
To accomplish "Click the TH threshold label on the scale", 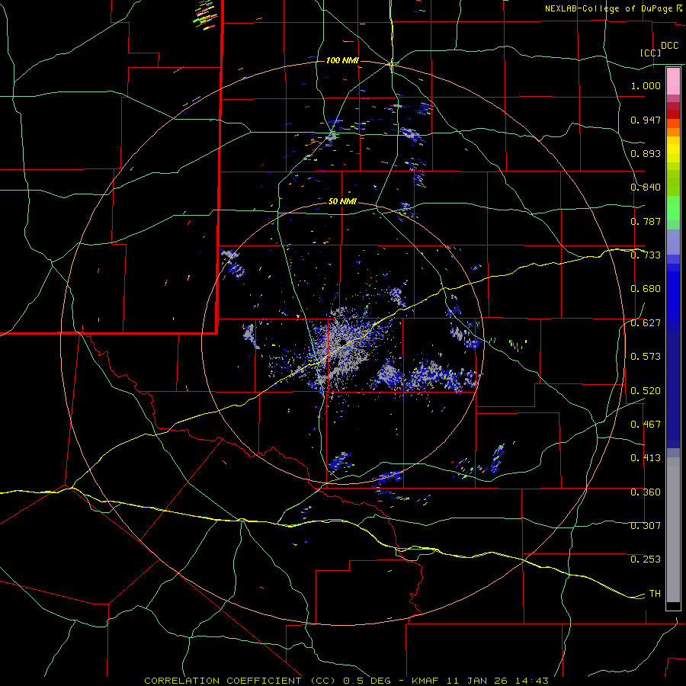I will click(x=655, y=593).
